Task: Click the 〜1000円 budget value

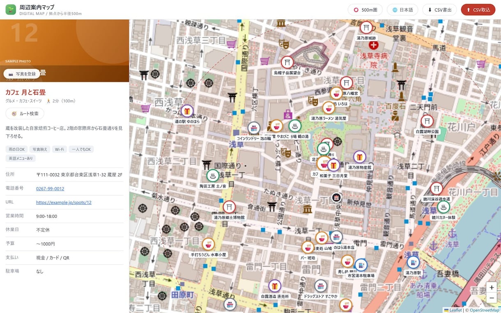Action: pos(45,244)
